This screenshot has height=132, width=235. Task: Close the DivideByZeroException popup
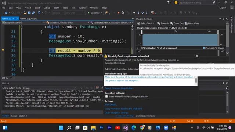click(197, 56)
